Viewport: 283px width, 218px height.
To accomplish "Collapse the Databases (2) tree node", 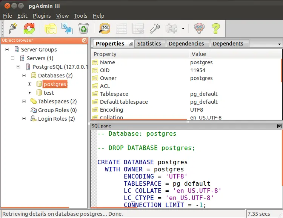I will click(x=24, y=75).
